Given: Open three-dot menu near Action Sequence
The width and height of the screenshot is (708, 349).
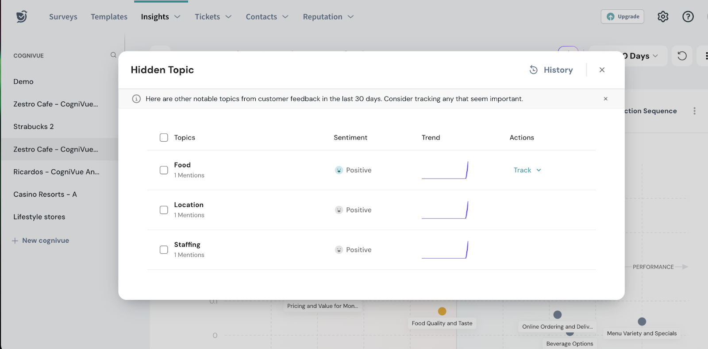Looking at the screenshot, I should click(694, 111).
